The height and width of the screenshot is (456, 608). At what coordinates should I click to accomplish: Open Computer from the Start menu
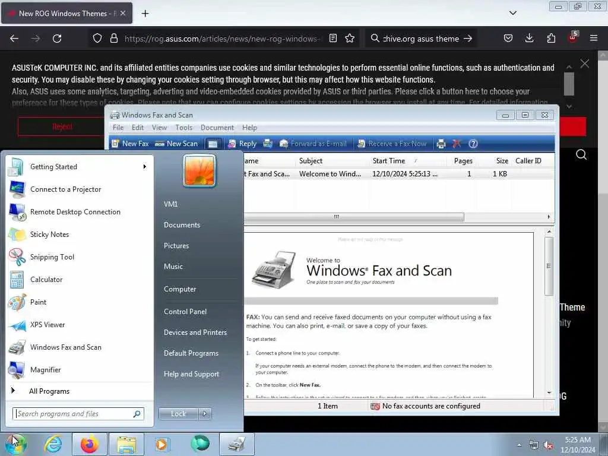tap(180, 289)
